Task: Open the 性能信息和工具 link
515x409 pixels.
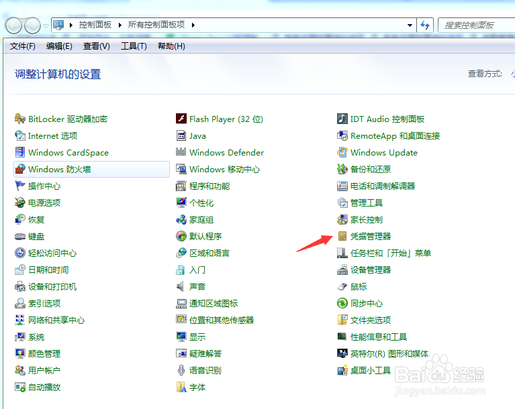Action: [x=379, y=337]
